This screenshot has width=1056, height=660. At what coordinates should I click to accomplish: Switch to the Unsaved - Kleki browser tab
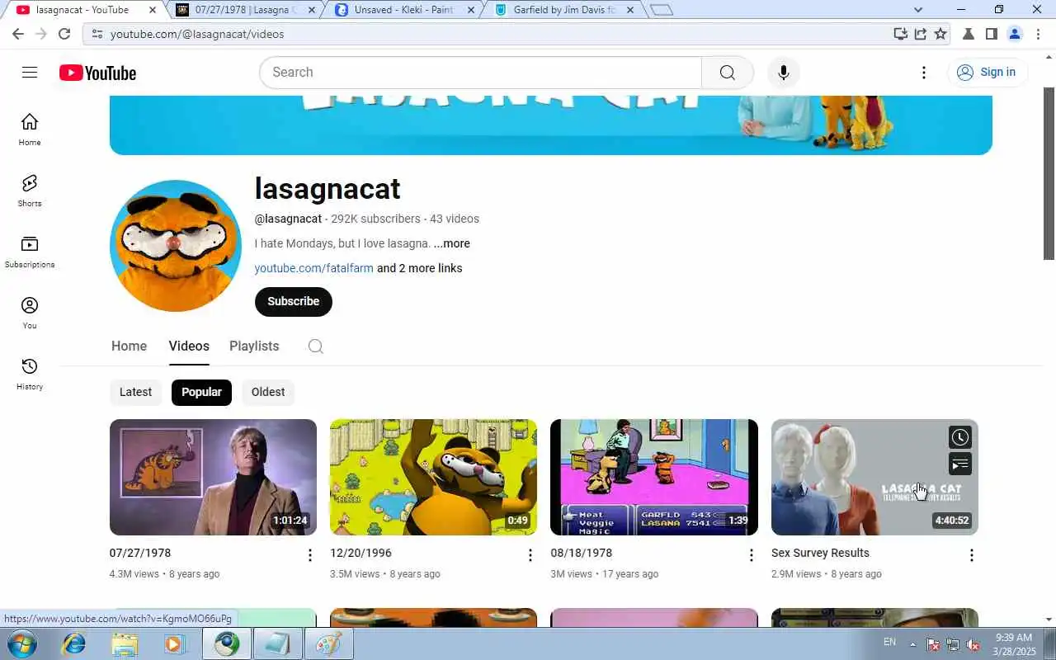tap(403, 10)
